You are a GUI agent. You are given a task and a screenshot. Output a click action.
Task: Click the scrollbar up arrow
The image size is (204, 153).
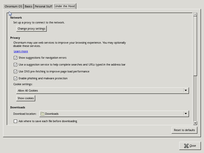point(195,15)
